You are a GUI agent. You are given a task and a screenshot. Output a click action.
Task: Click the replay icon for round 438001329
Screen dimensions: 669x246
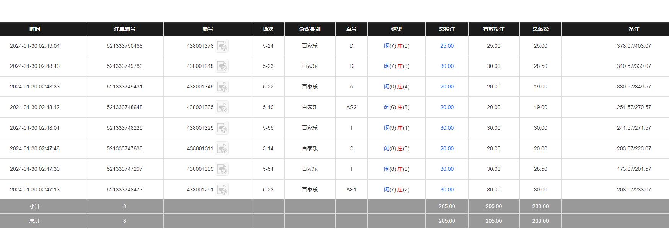click(222, 128)
